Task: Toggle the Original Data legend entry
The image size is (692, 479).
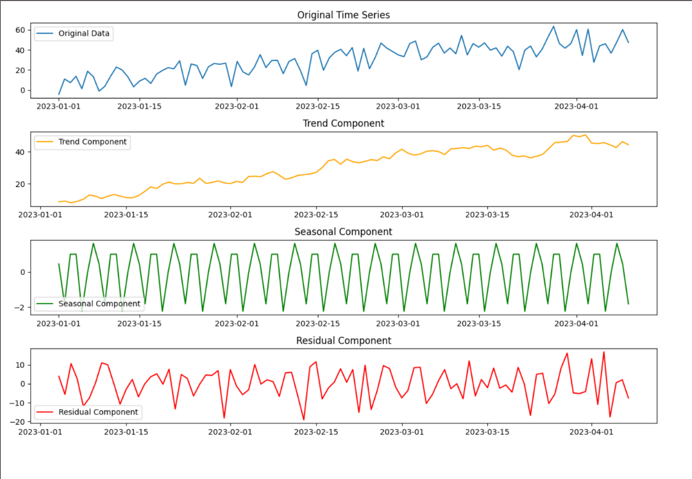Action: 74,34
